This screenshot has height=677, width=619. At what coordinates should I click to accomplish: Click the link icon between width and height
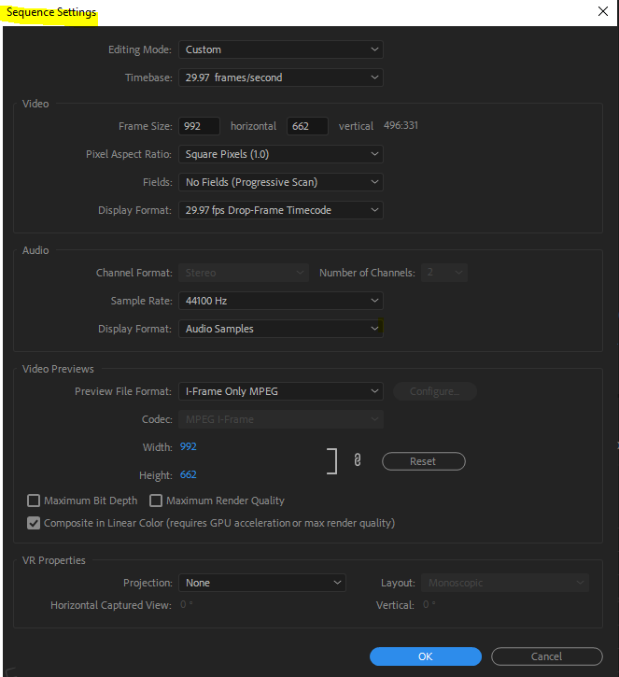coord(357,460)
